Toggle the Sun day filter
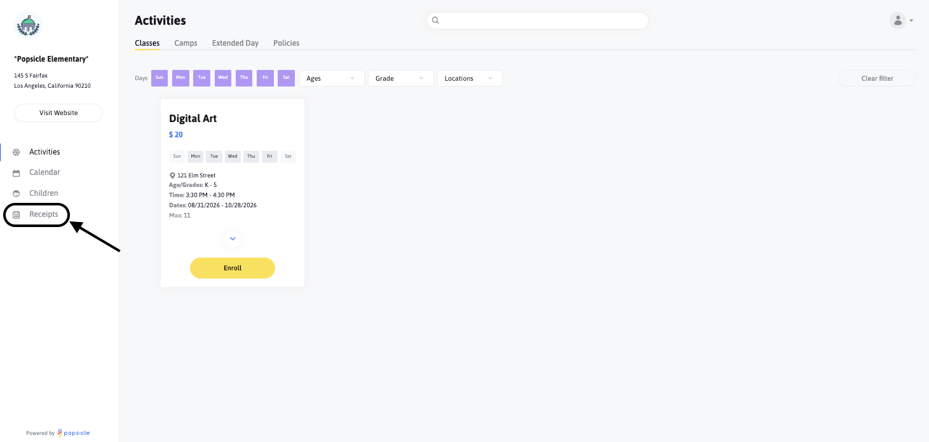929x442 pixels. pyautogui.click(x=159, y=78)
